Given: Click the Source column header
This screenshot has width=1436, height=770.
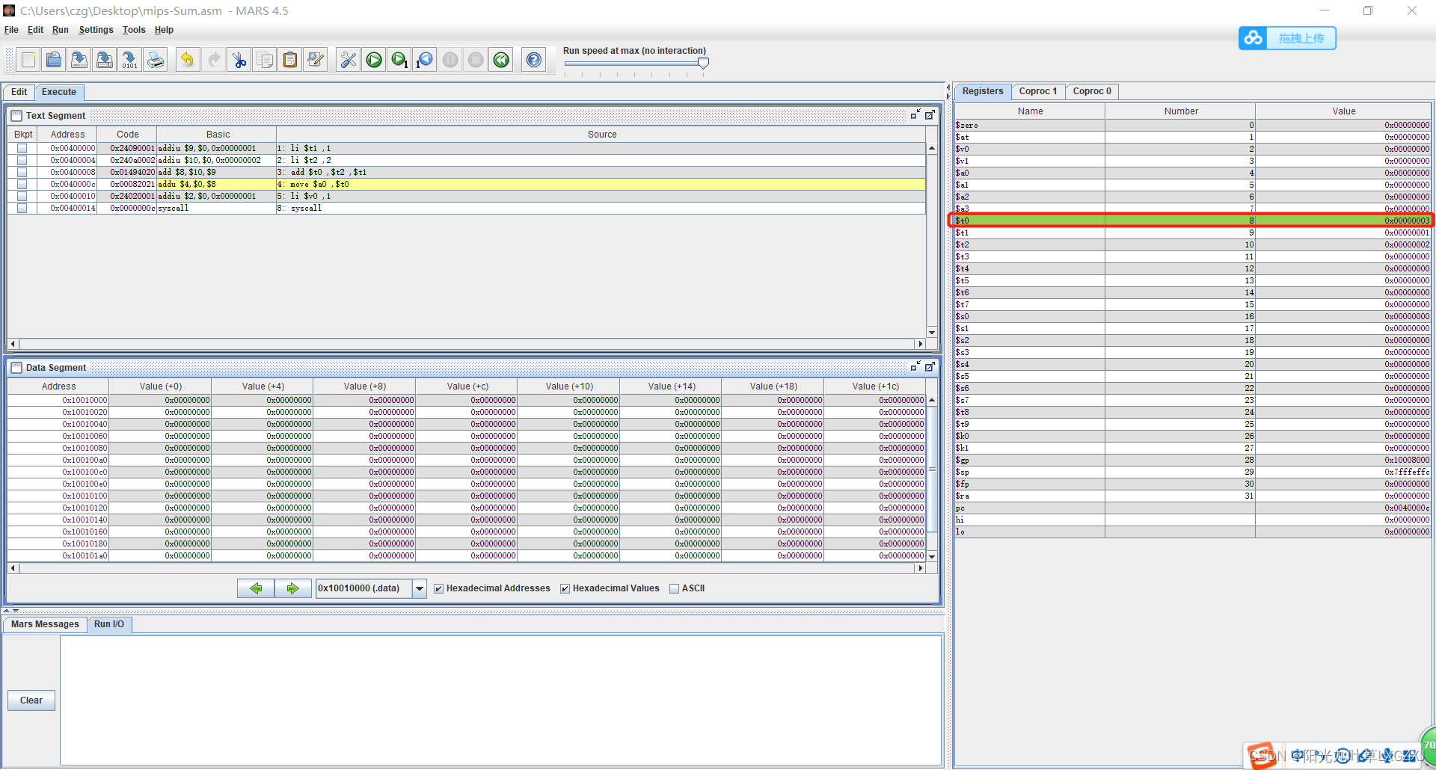Looking at the screenshot, I should pos(602,135).
